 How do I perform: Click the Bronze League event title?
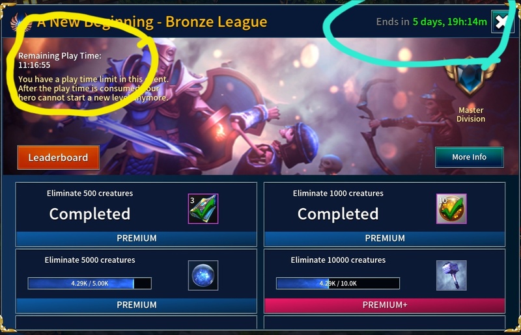[x=152, y=22]
